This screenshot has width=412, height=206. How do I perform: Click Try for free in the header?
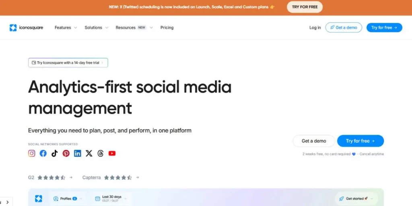384,28
